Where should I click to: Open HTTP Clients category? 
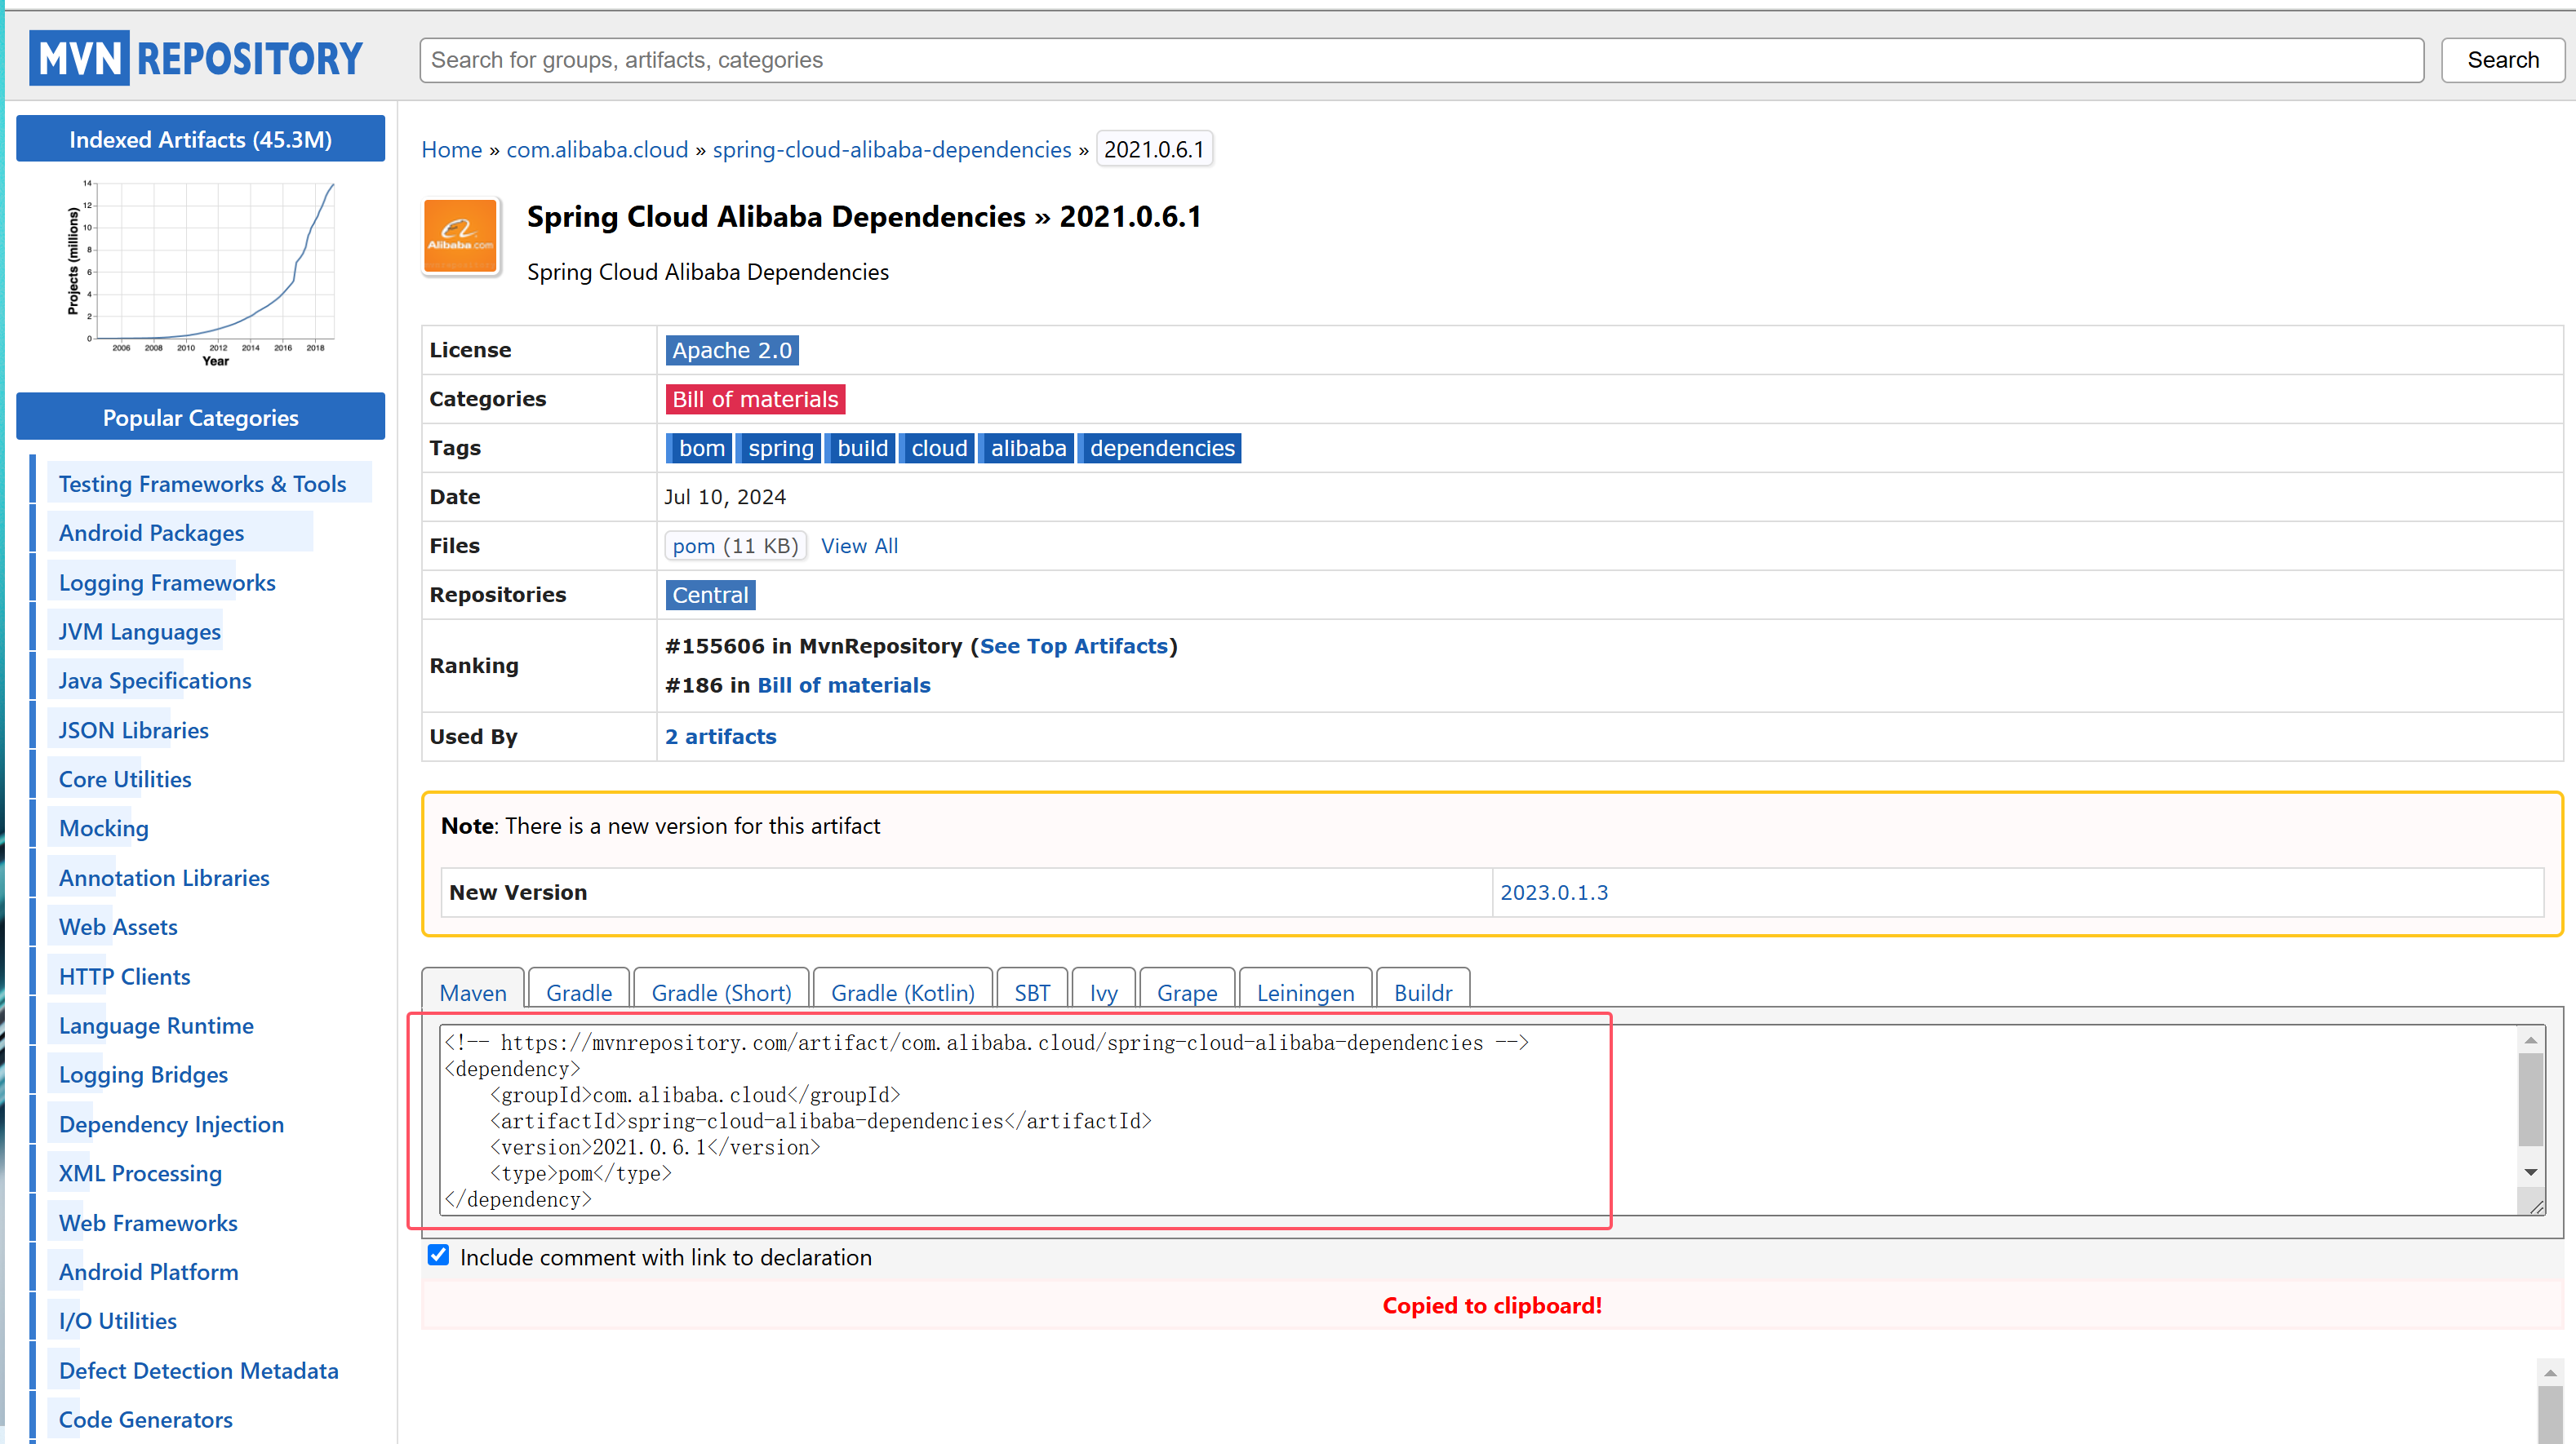[124, 977]
